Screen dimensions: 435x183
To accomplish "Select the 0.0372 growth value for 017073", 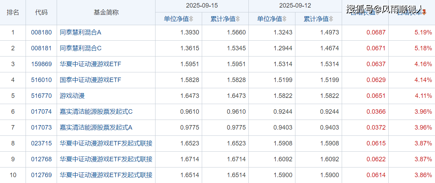I will (376, 128).
